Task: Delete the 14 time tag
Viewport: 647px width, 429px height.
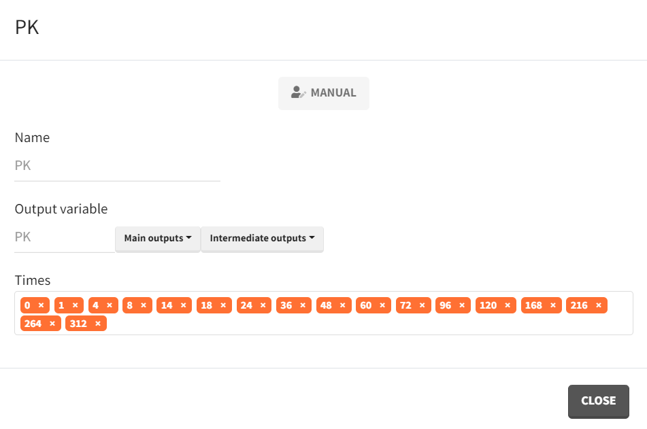Action: point(183,305)
